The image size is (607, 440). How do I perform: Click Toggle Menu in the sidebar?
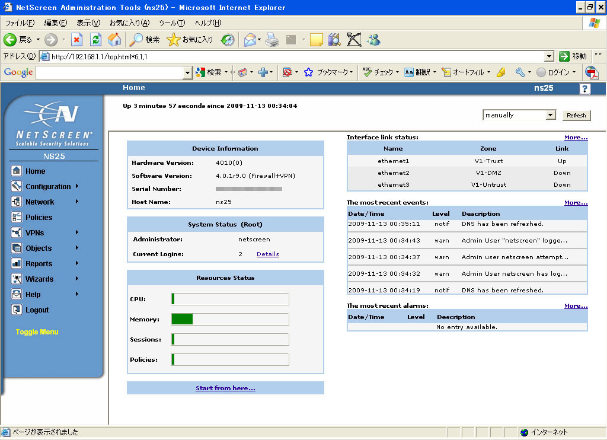[37, 332]
